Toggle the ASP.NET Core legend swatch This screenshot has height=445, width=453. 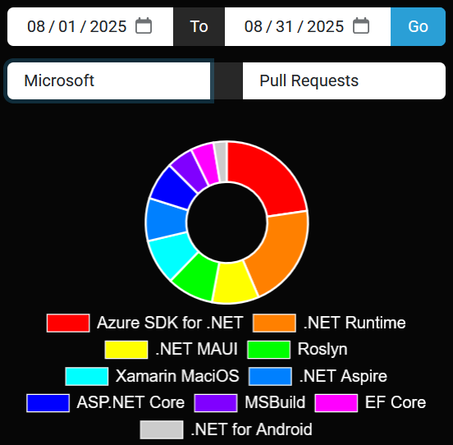(48, 403)
